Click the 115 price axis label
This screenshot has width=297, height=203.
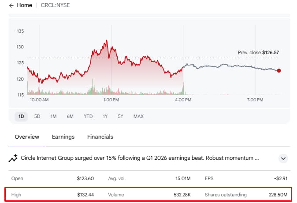click(x=20, y=95)
